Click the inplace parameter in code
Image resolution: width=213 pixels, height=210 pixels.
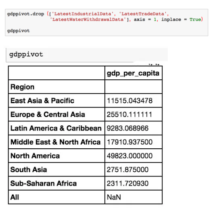[171, 19]
